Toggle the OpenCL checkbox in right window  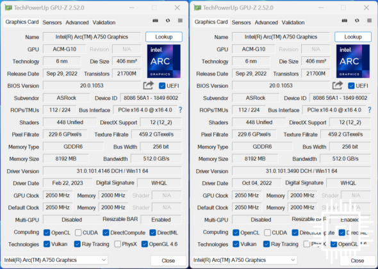pos(236,232)
